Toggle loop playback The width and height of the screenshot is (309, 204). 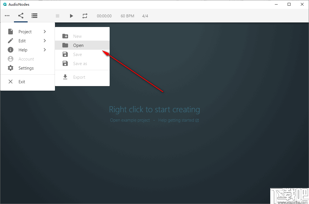tap(85, 16)
